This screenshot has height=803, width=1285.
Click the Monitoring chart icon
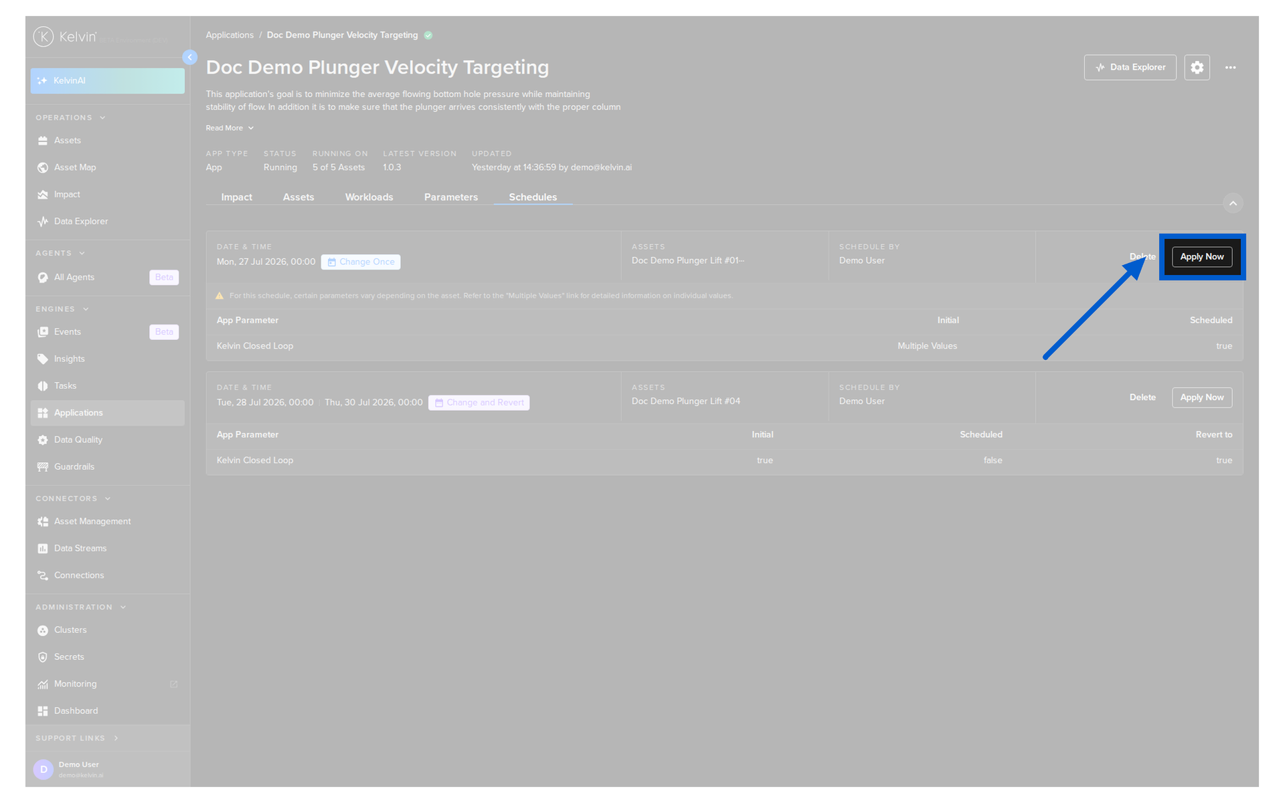click(43, 685)
